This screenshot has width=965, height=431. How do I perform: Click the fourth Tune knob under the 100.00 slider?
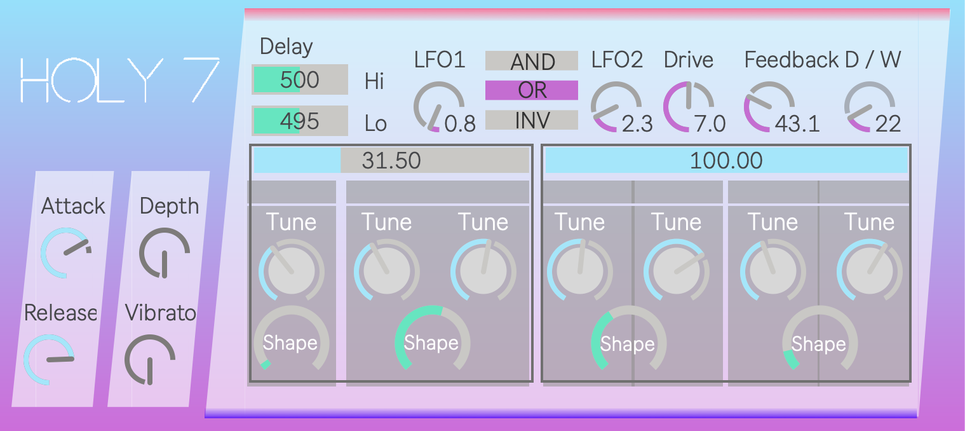[870, 270]
